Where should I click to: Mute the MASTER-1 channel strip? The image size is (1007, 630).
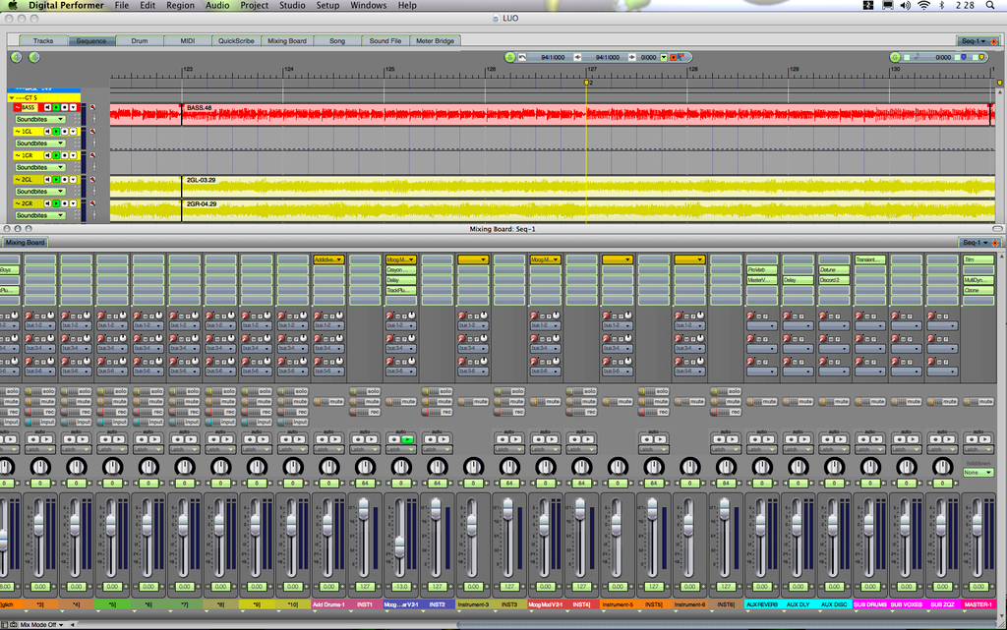pos(978,402)
